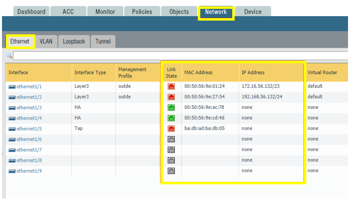The image size is (350, 201).
Task: Click the search magnifier icon
Action: coord(9,55)
